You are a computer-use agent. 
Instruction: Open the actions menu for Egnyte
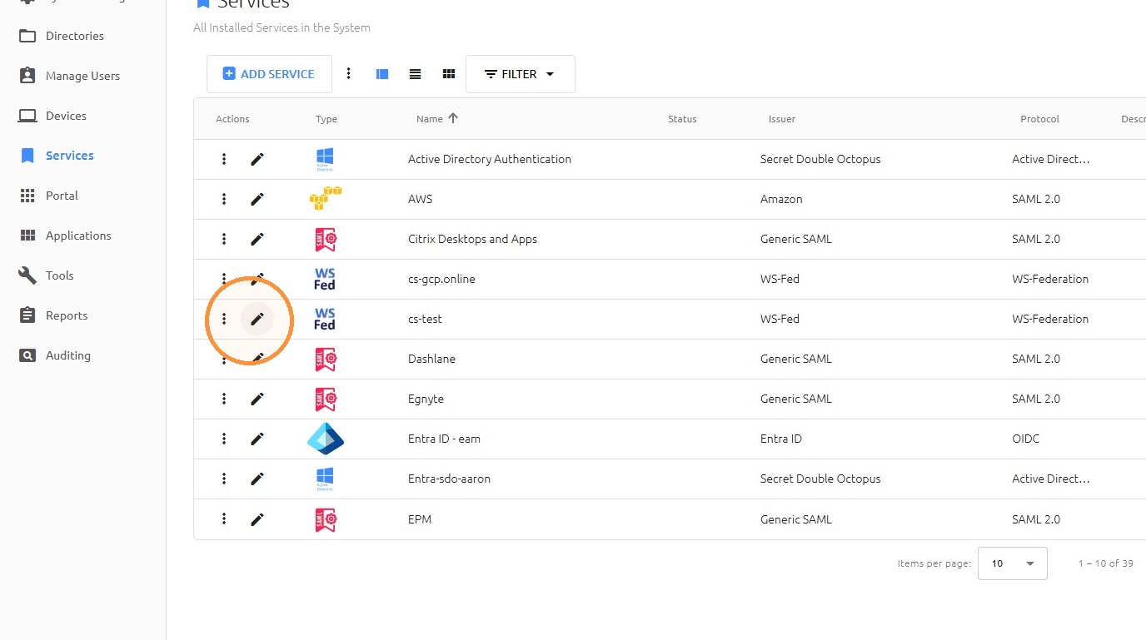(224, 399)
